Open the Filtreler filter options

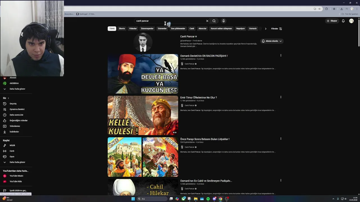(x=276, y=29)
